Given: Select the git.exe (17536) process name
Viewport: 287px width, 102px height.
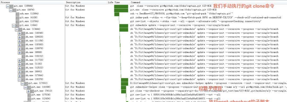Looking at the screenshot, I should (x=41, y=95).
